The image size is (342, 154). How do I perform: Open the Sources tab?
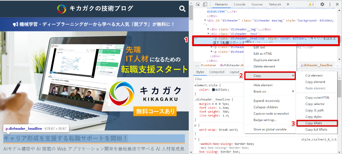(x=257, y=4)
